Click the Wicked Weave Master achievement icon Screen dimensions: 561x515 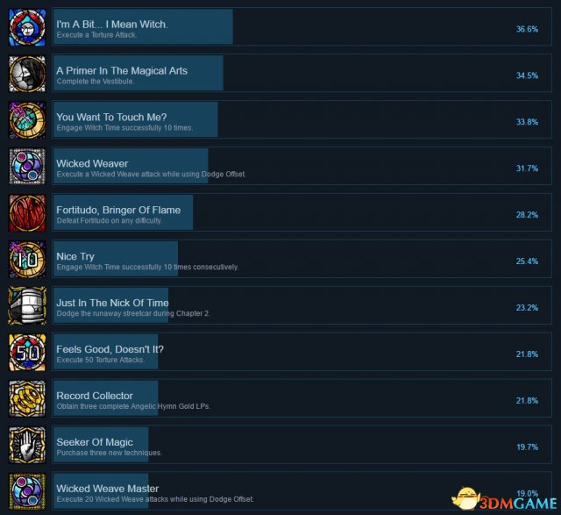pyautogui.click(x=27, y=491)
